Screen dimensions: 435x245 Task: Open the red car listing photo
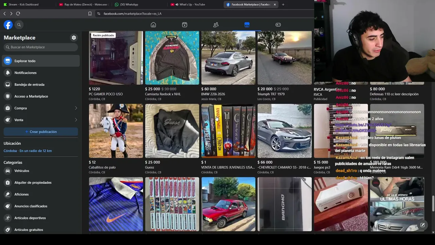[228, 204]
